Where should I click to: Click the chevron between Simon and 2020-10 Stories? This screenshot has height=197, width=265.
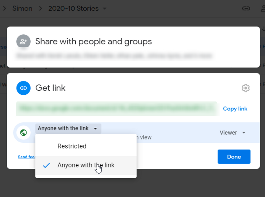pyautogui.click(x=40, y=9)
